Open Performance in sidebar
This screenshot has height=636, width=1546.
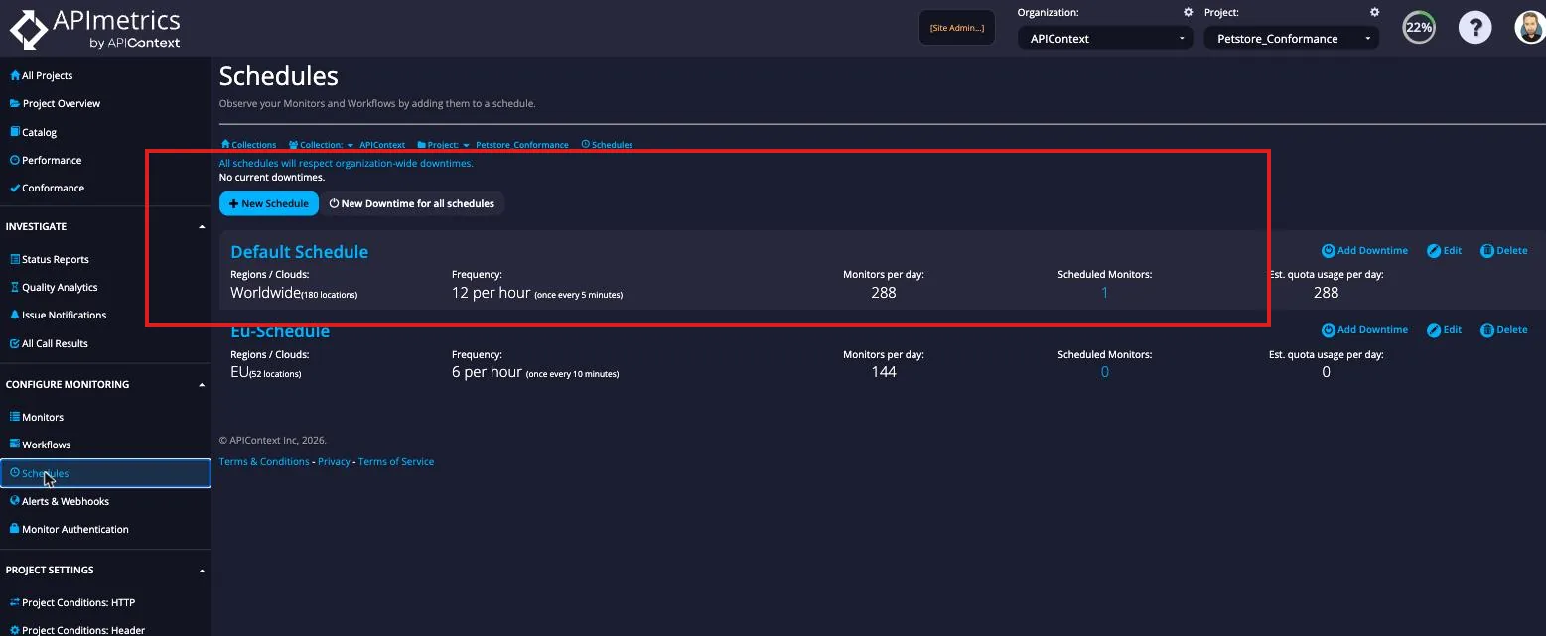[46, 160]
